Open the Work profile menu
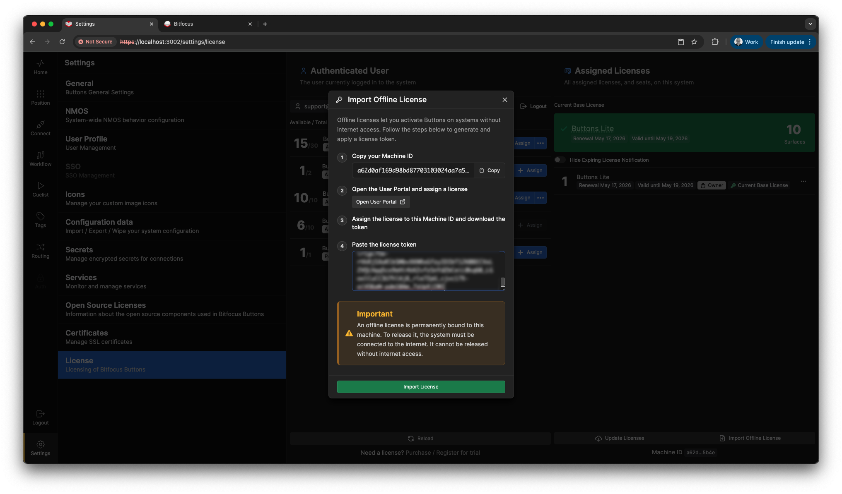Viewport: 842px width, 494px height. coord(746,42)
